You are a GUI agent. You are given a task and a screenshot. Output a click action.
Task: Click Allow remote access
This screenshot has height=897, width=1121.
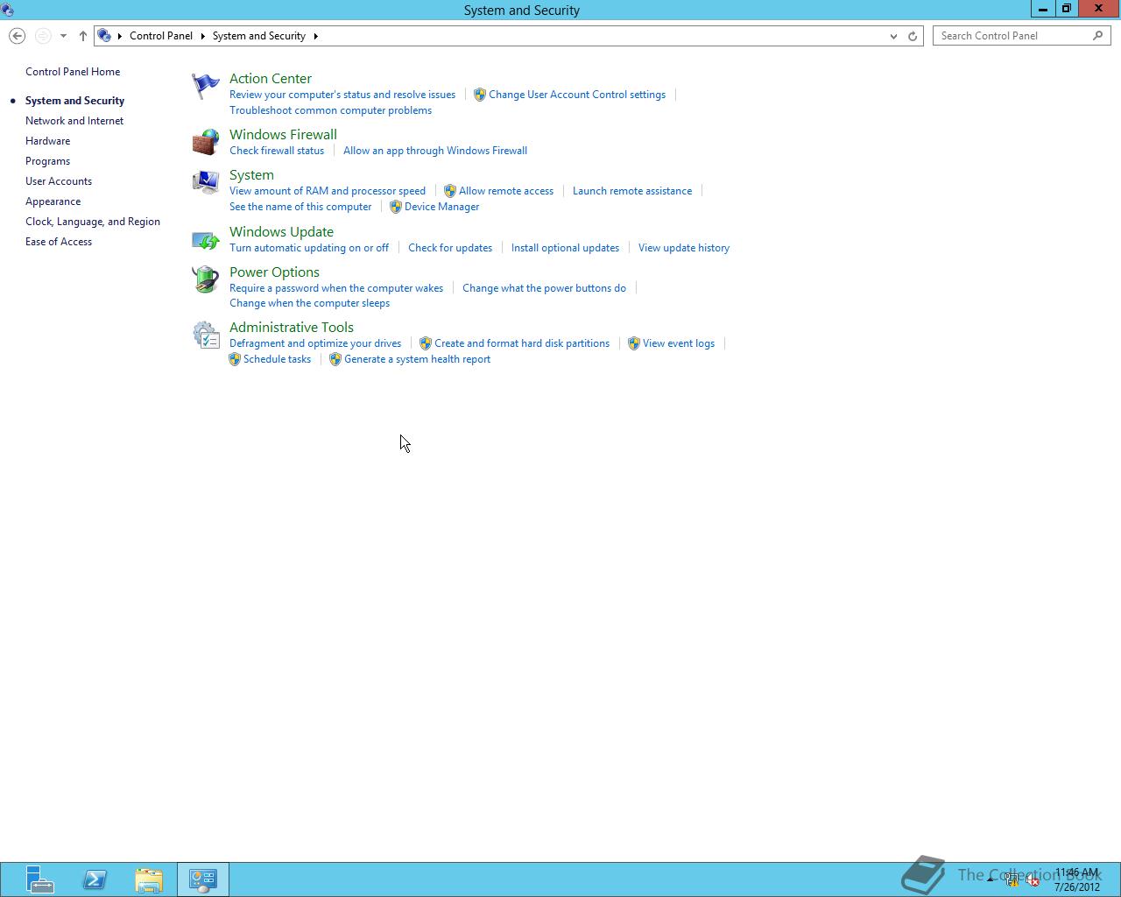coord(506,191)
